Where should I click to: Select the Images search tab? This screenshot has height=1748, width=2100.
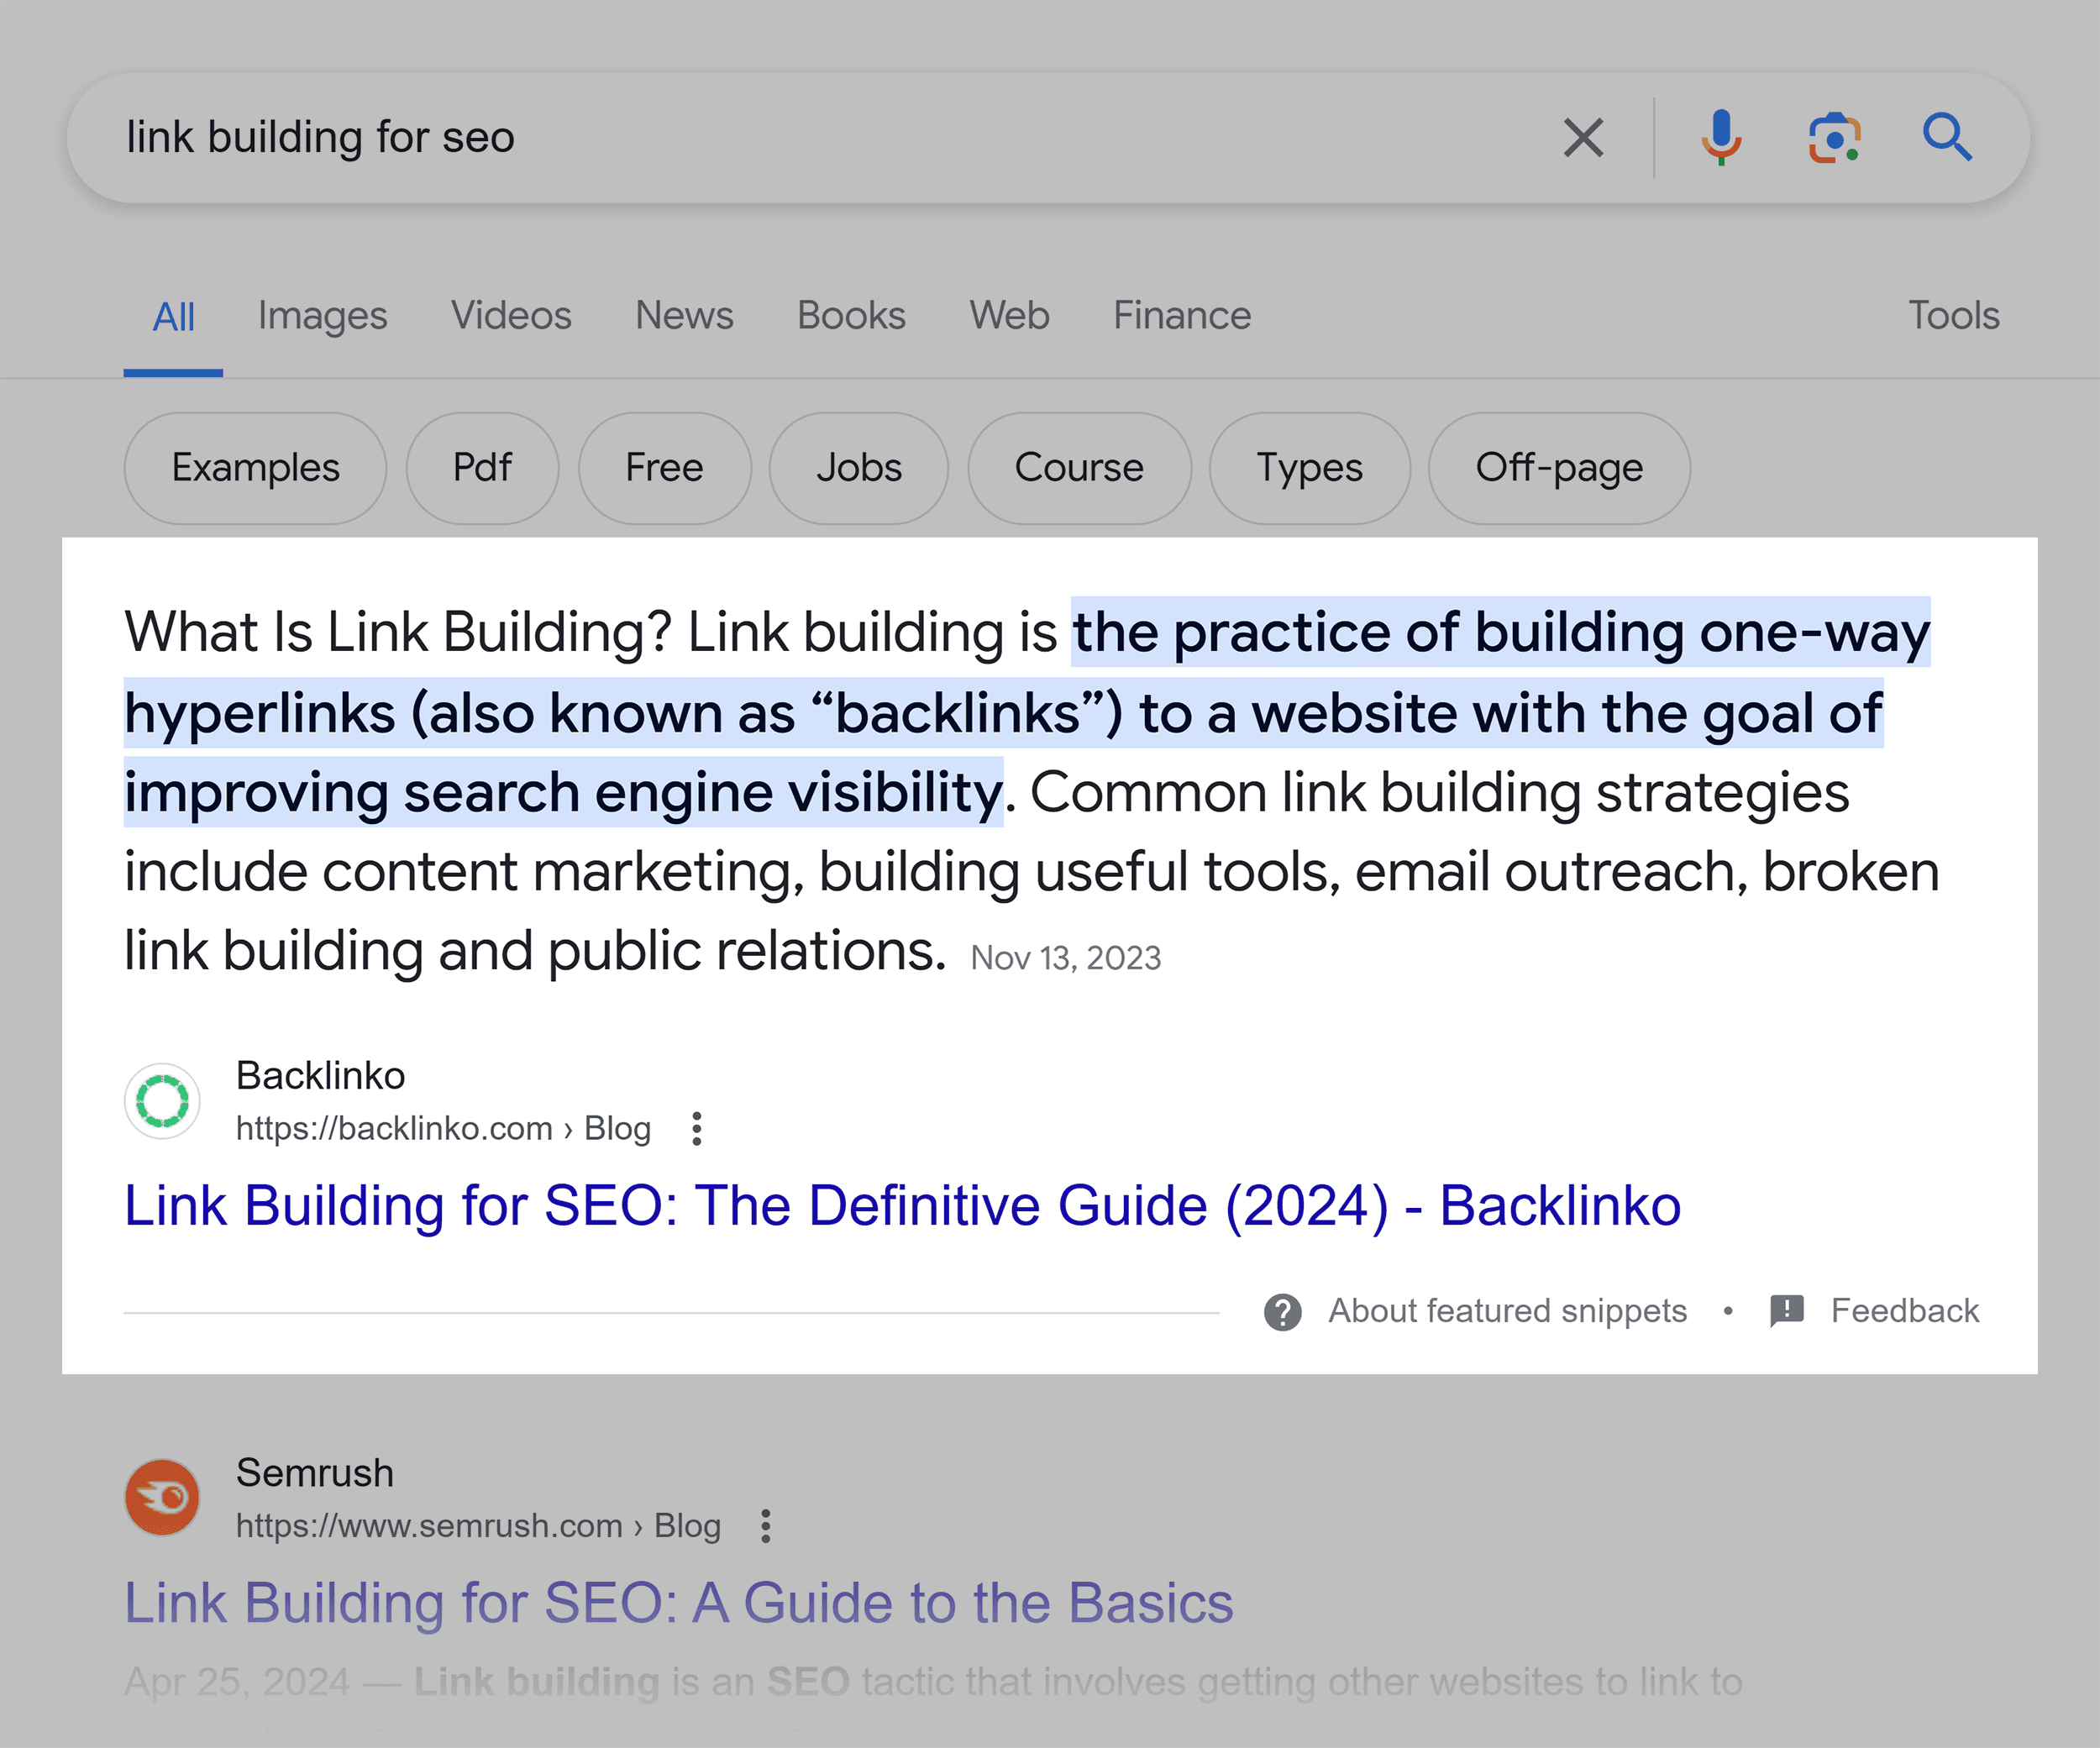click(x=323, y=318)
